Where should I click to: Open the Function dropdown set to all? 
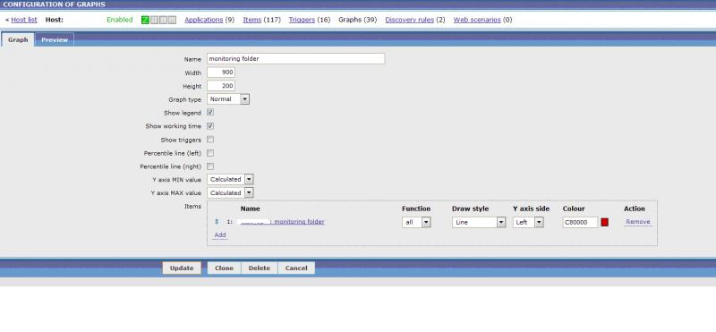[x=416, y=223]
